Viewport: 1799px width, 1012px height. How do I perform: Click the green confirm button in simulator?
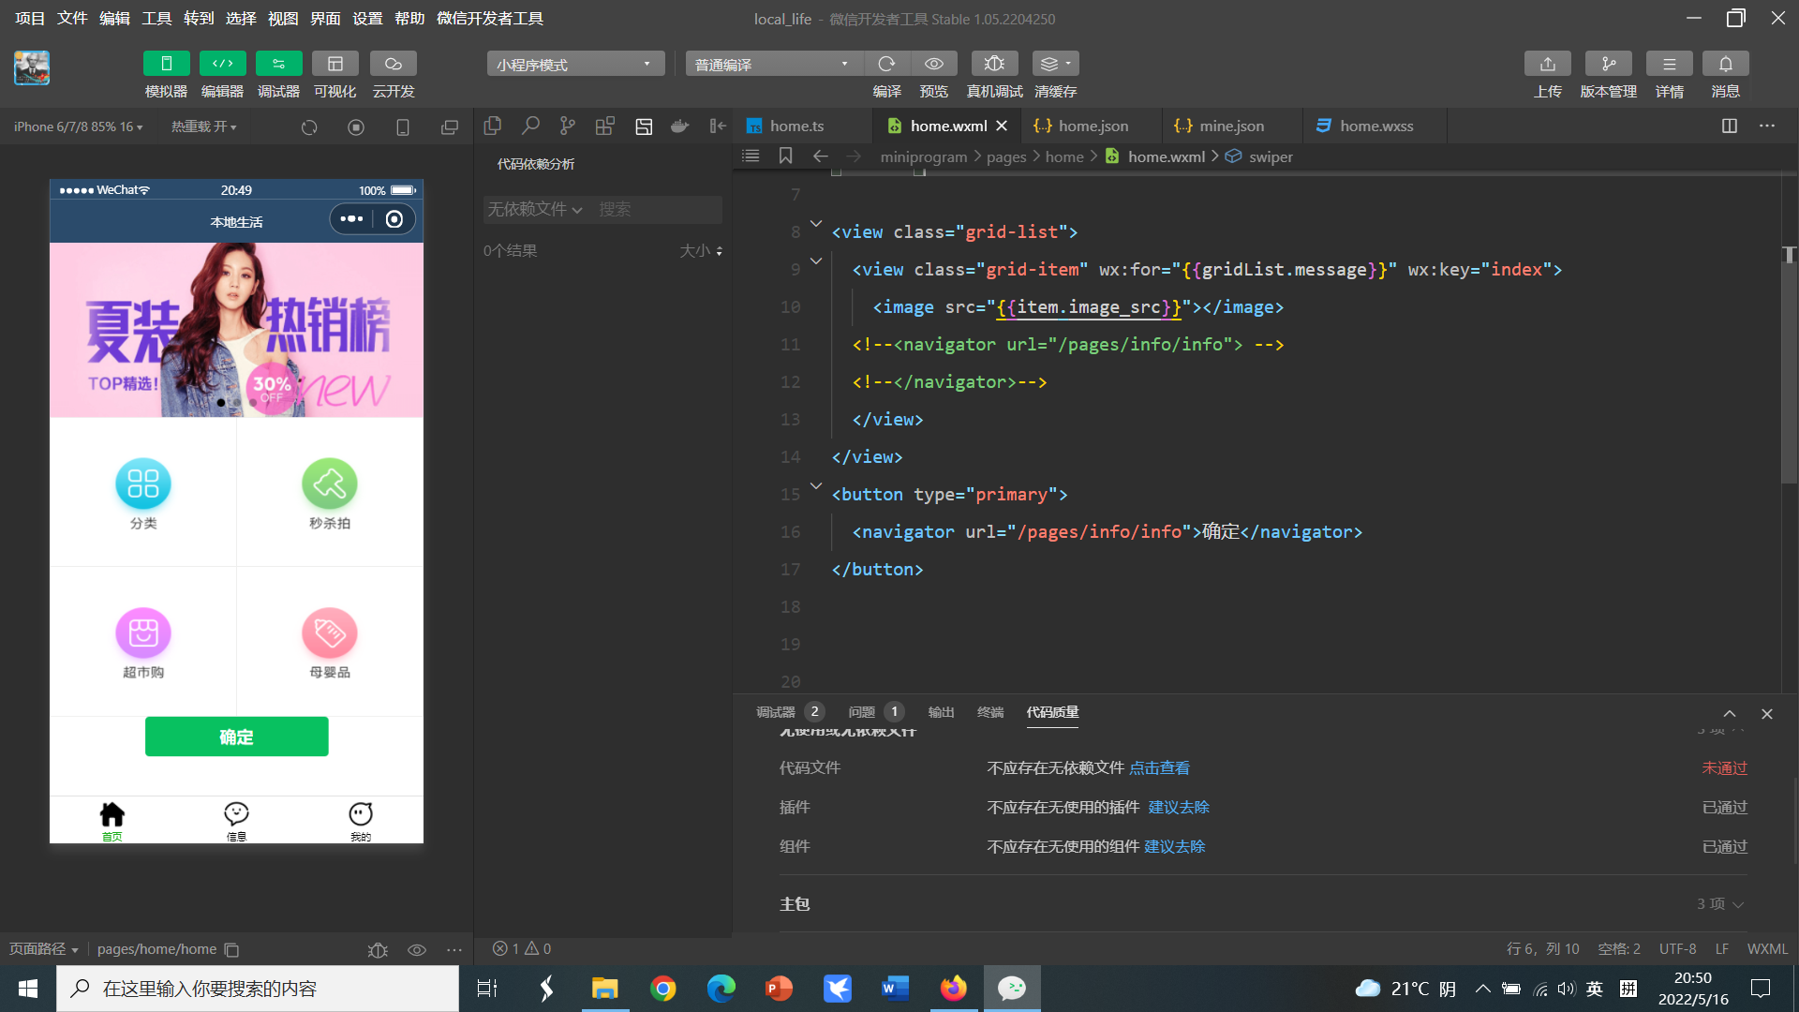[x=236, y=737]
